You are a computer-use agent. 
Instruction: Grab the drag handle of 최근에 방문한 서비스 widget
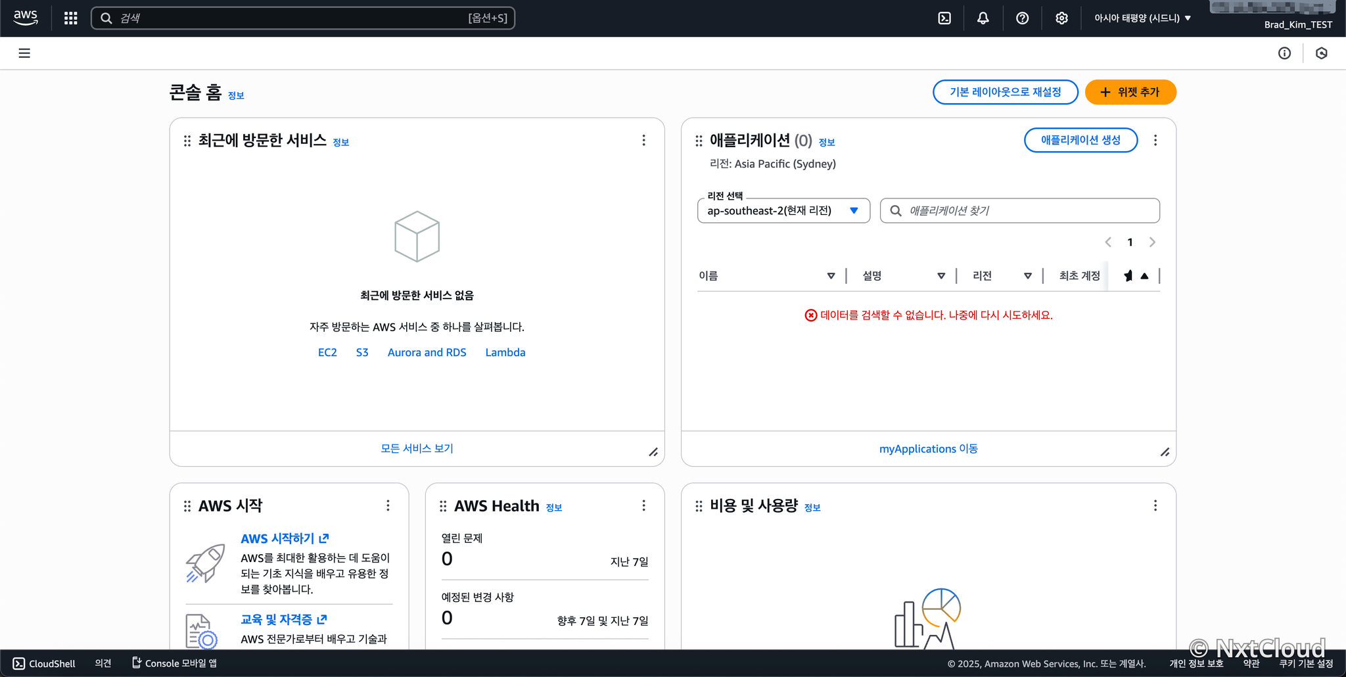(187, 141)
